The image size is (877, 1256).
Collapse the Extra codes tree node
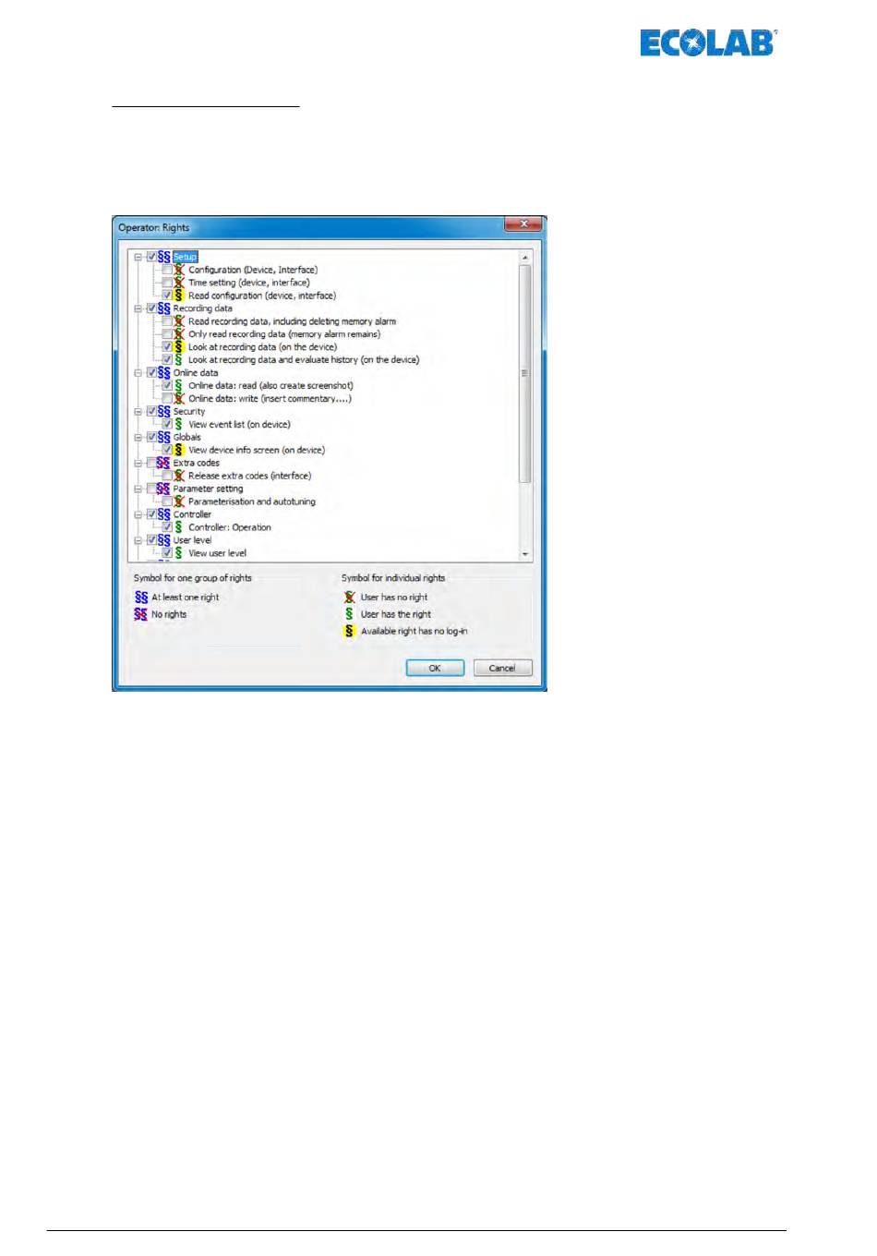point(138,465)
